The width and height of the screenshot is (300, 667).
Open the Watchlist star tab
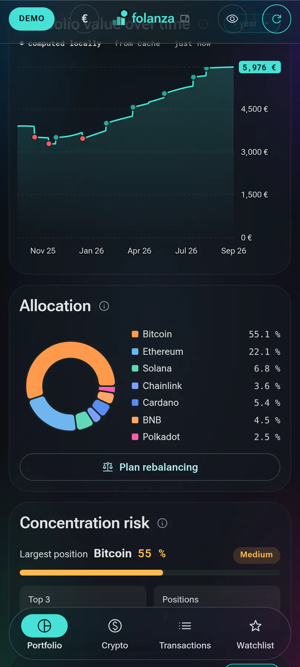(x=256, y=632)
